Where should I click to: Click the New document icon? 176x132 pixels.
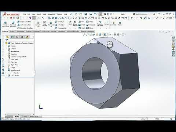click(x=76, y=14)
